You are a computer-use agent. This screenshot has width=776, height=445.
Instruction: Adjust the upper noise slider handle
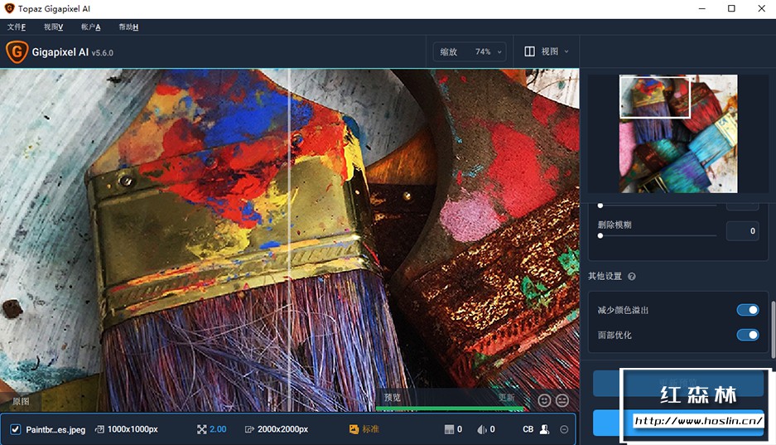coord(600,206)
